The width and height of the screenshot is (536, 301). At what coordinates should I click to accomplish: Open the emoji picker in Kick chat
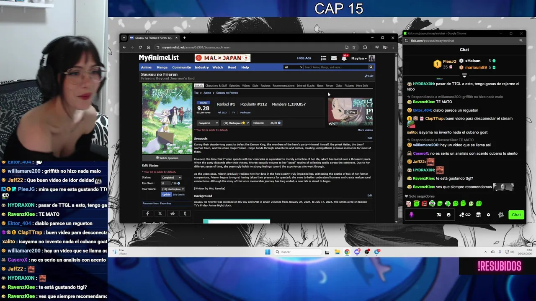click(448, 215)
